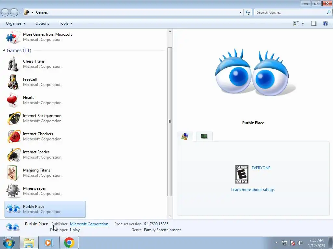
Task: Open the Options menu item
Action: click(x=42, y=23)
